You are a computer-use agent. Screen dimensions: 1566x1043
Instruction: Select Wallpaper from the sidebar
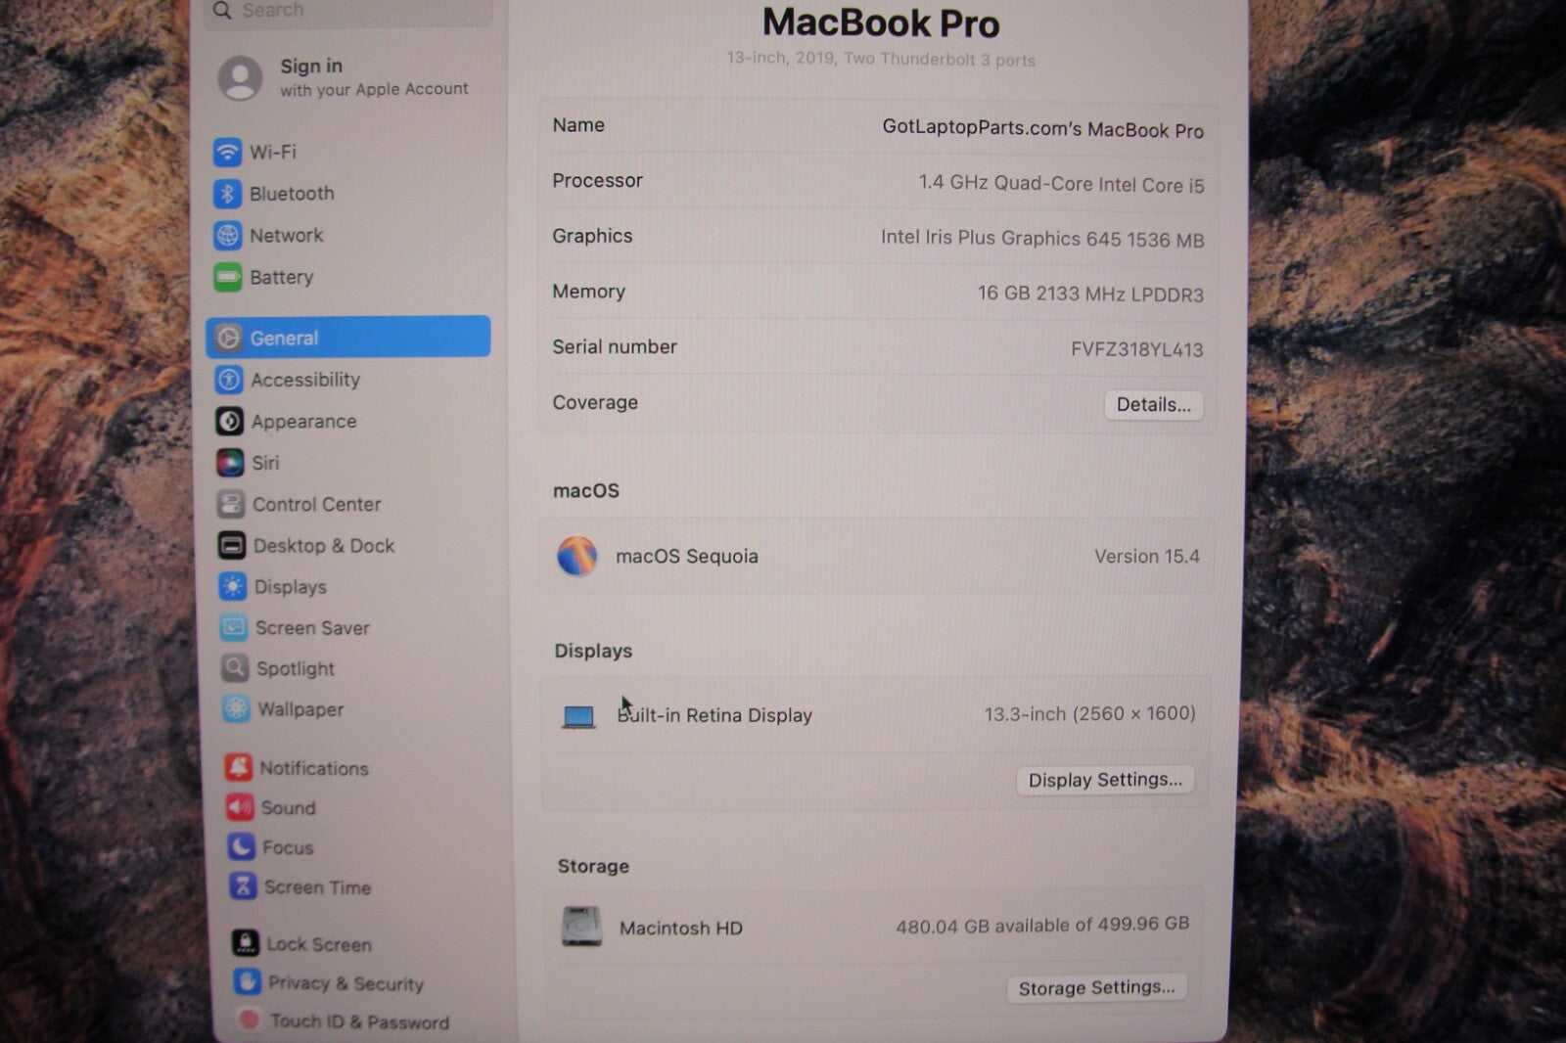299,709
